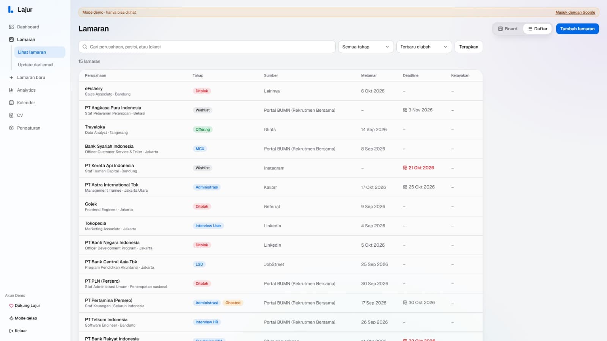Click the Perusahaan column header
This screenshot has width=607, height=341.
coord(96,75)
